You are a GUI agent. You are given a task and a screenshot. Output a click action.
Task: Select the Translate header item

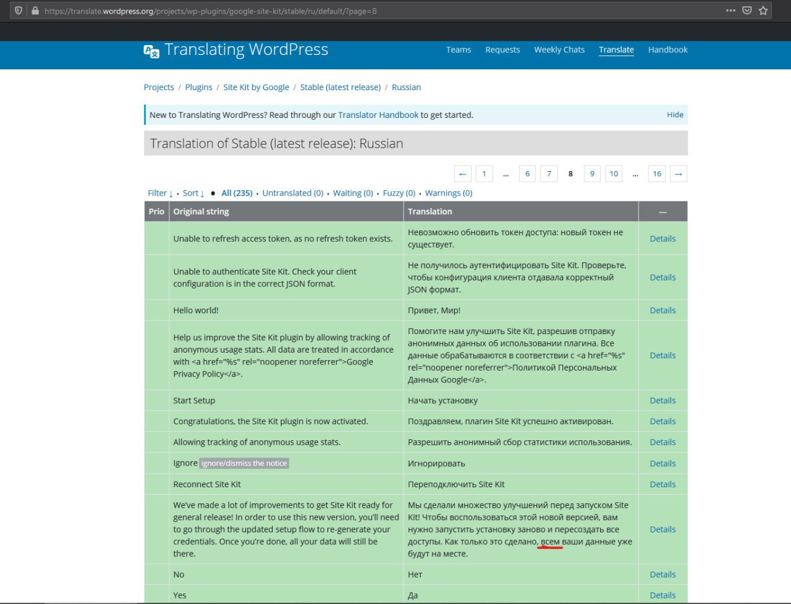[616, 49]
